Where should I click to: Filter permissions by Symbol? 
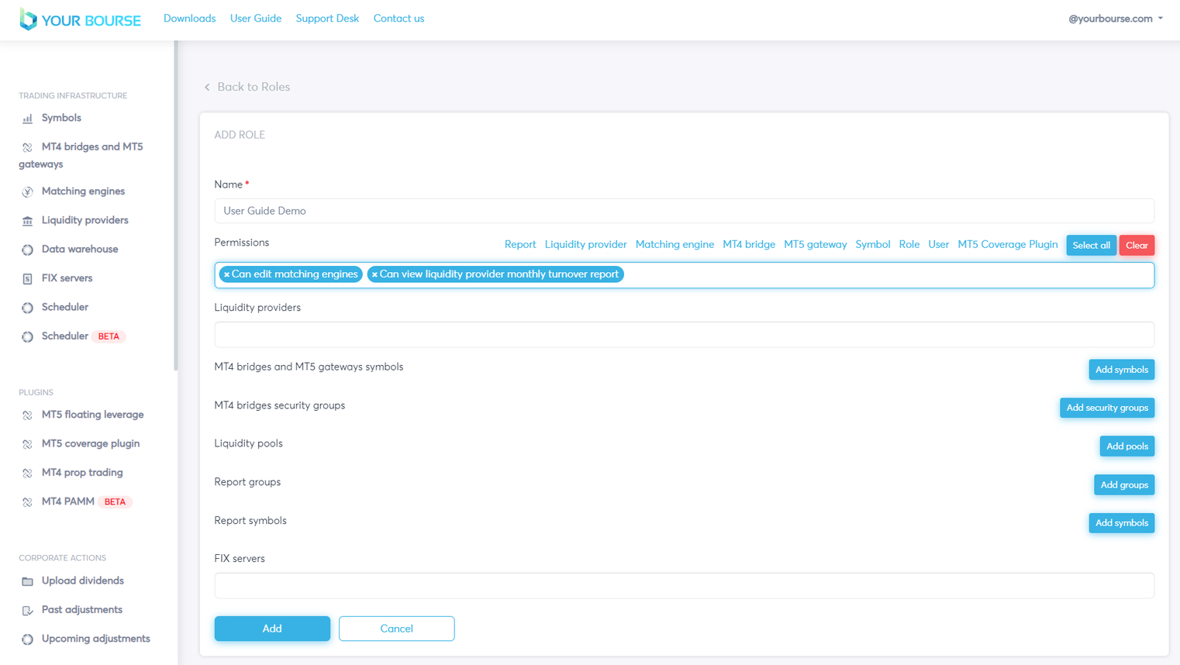point(872,244)
